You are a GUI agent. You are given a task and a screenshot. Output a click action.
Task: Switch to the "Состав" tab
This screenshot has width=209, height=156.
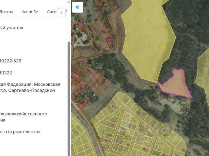click(x=52, y=12)
